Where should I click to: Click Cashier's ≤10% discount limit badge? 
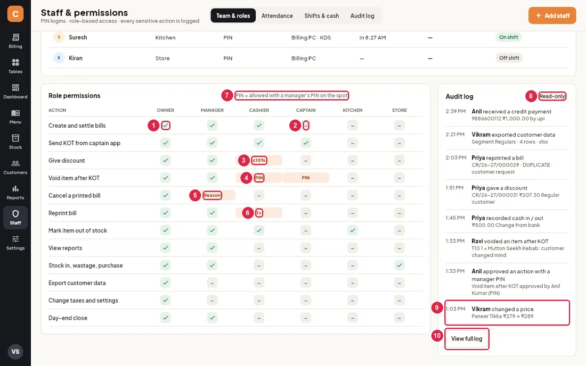(259, 161)
